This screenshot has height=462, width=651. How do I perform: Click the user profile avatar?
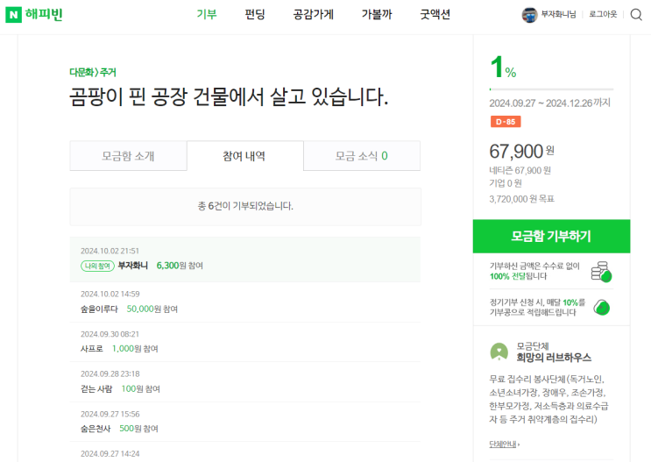529,14
